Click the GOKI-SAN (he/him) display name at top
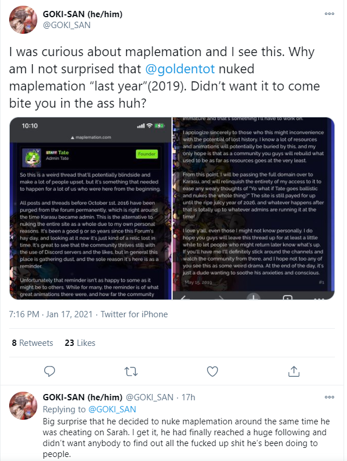The width and height of the screenshot is (347, 461). 83,14
